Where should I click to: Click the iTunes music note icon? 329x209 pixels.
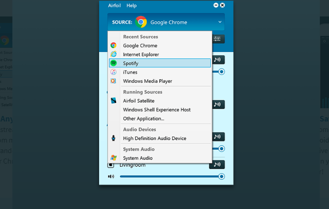coord(113,72)
